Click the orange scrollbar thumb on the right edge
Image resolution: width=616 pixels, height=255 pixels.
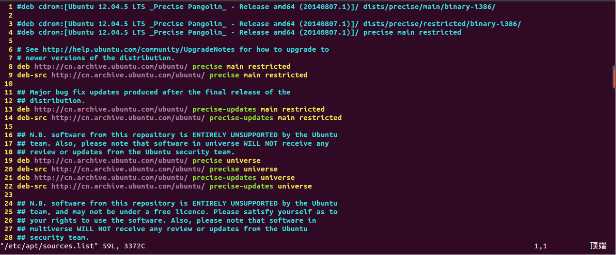[614, 78]
